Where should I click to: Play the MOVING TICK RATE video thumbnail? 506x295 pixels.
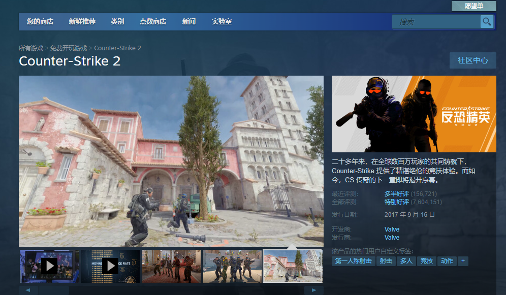110,266
